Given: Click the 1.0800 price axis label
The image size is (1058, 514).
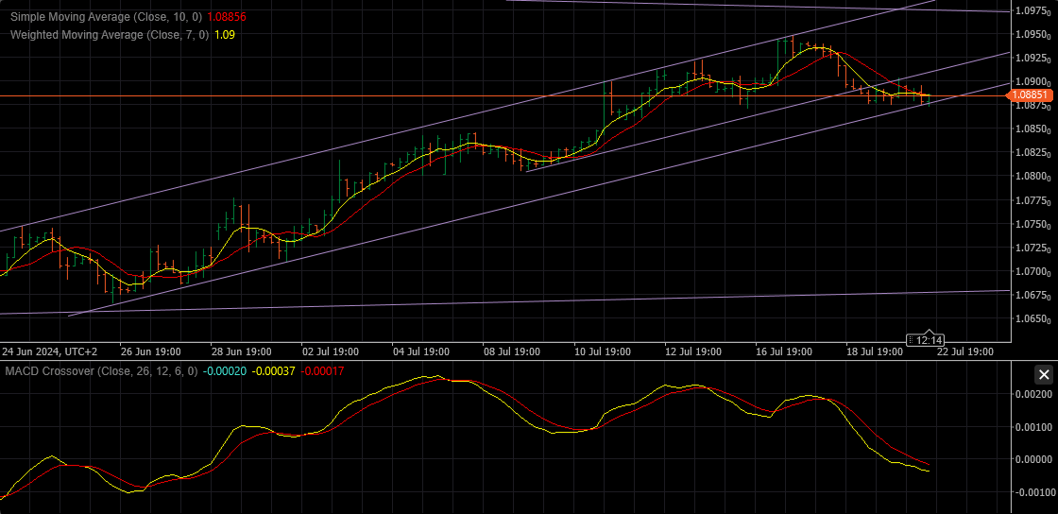Looking at the screenshot, I should point(1033,177).
